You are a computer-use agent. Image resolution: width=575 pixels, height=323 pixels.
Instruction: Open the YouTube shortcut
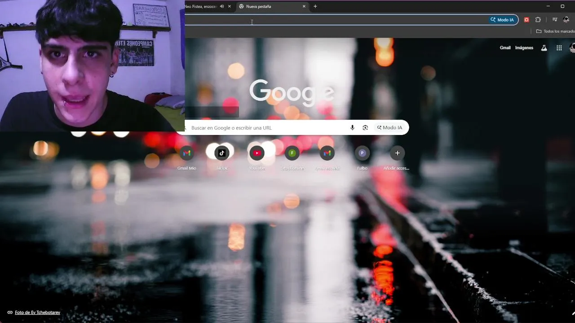point(257,153)
